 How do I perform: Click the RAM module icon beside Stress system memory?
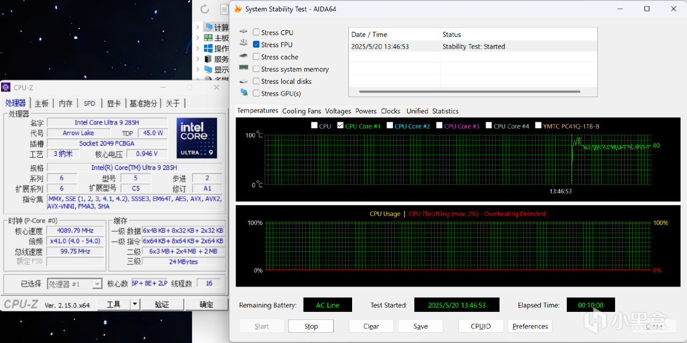coord(244,68)
